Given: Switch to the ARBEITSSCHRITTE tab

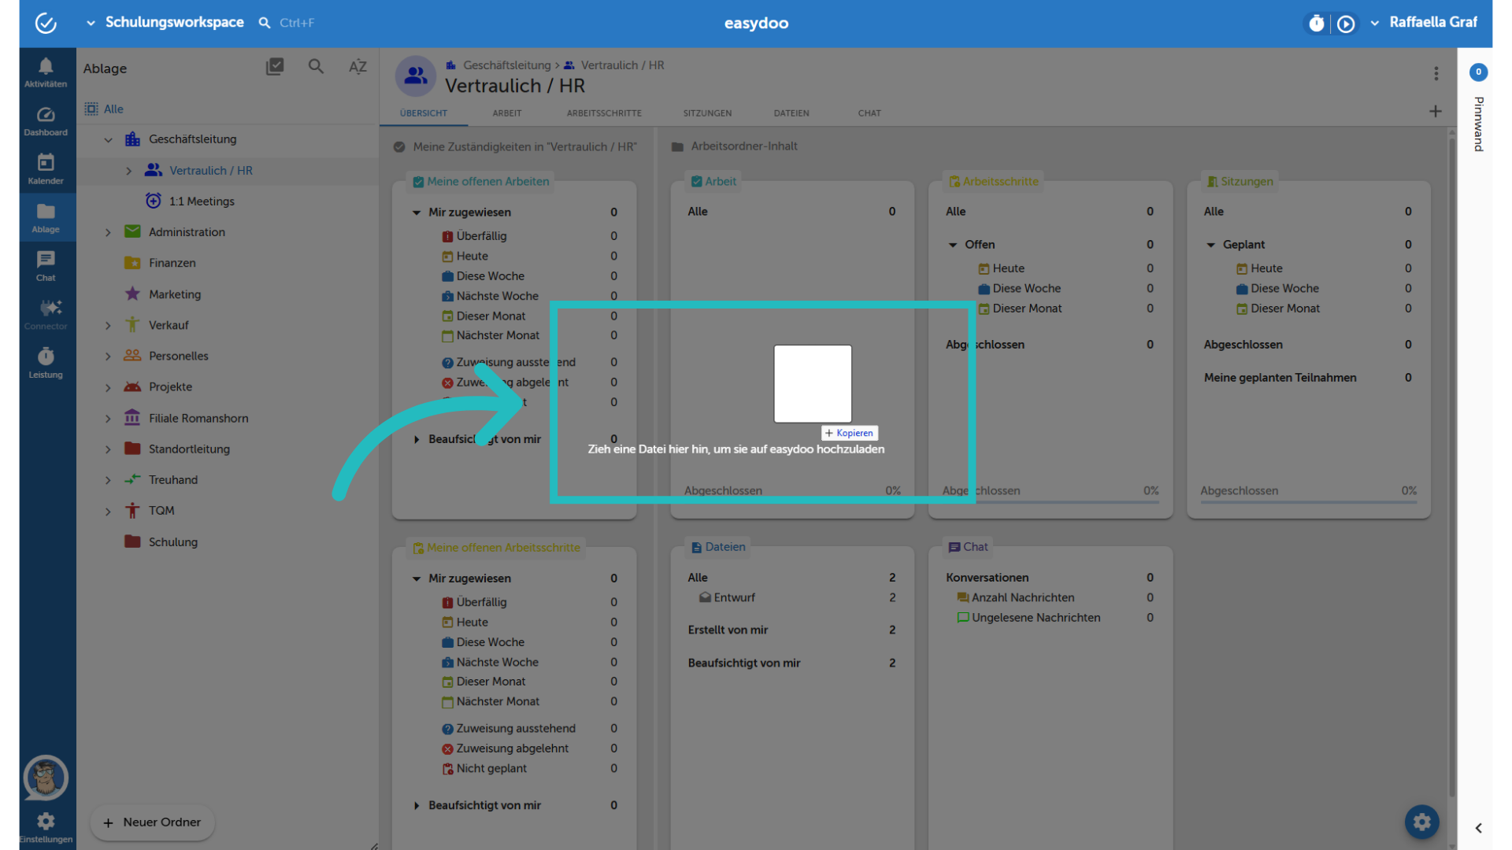Looking at the screenshot, I should point(604,113).
